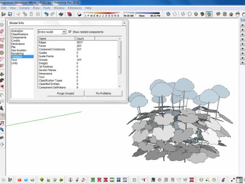
Task: Open the Camera menu
Action: [24, 8]
